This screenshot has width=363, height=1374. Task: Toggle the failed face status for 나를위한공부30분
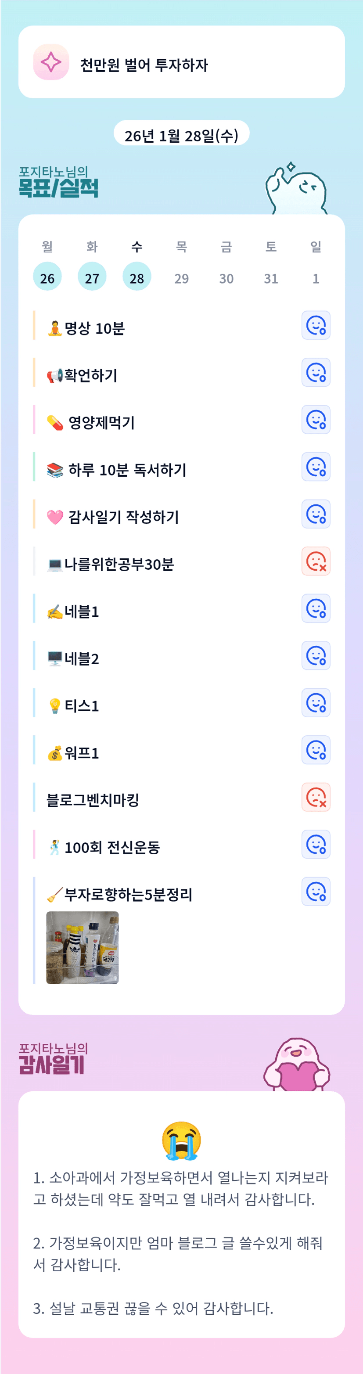tap(316, 561)
